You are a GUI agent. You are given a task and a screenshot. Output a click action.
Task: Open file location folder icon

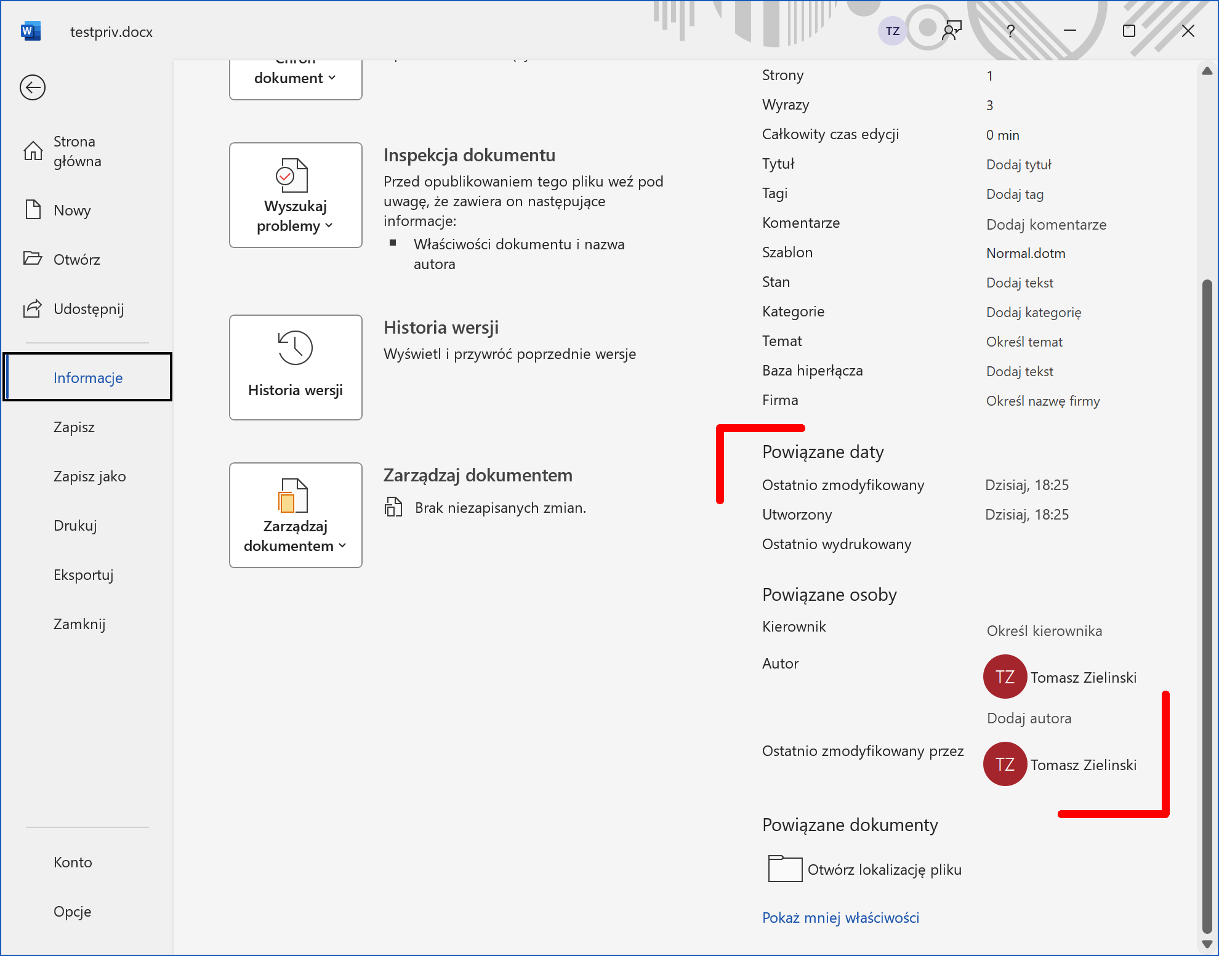coord(785,869)
